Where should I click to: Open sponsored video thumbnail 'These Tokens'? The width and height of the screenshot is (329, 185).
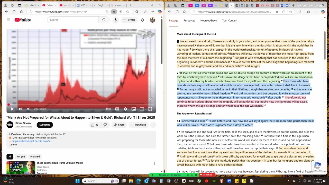[x=21, y=168]
